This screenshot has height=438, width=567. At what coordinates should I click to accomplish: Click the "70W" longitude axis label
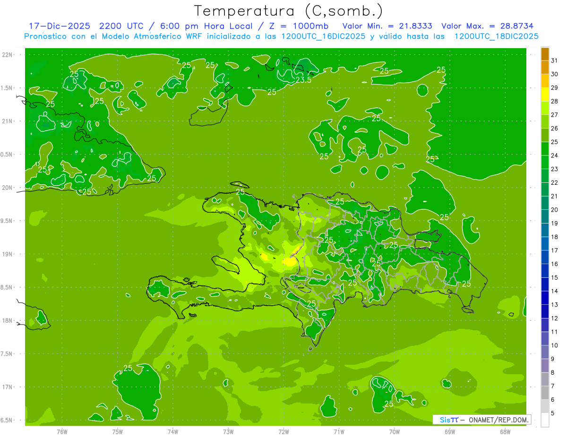(x=395, y=432)
